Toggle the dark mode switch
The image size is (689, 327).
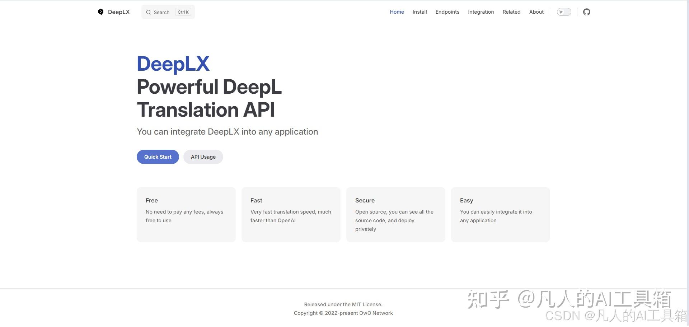click(x=564, y=12)
